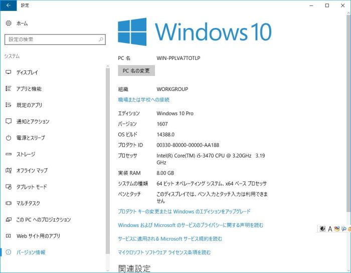This screenshot has width=351, height=273.
Task: Select the オフライン マップ map icon
Action: (x=9, y=170)
